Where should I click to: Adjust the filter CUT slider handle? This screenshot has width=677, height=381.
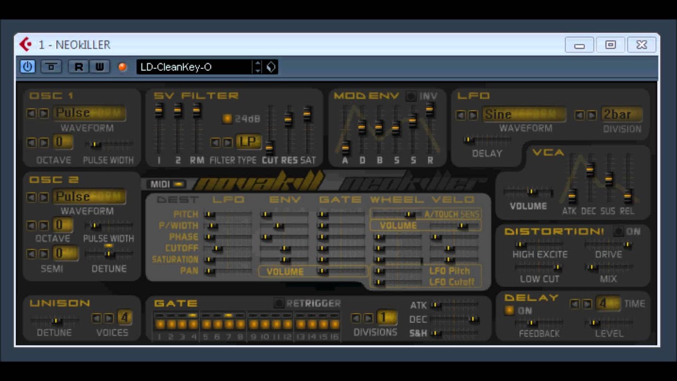pos(270,148)
